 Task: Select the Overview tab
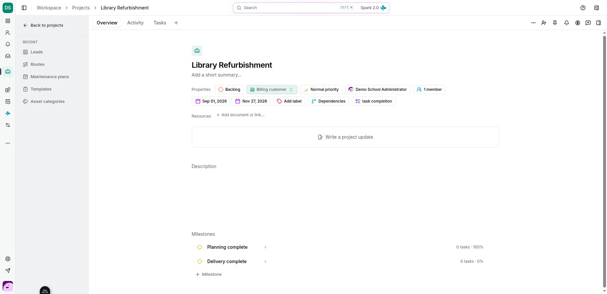tap(107, 23)
